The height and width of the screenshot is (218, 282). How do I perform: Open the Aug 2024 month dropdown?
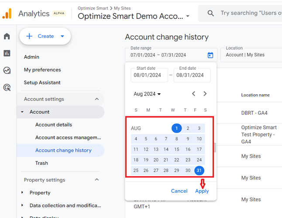(x=147, y=94)
